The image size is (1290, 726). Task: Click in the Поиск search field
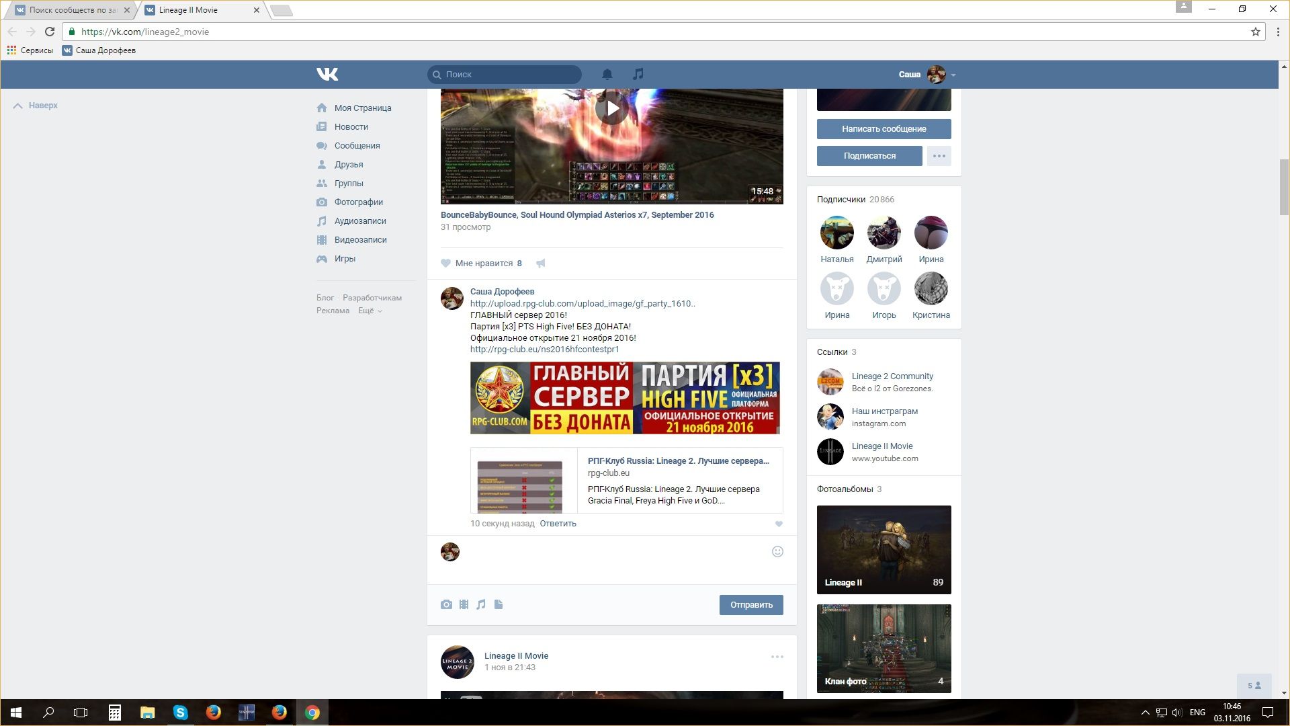[x=505, y=74]
